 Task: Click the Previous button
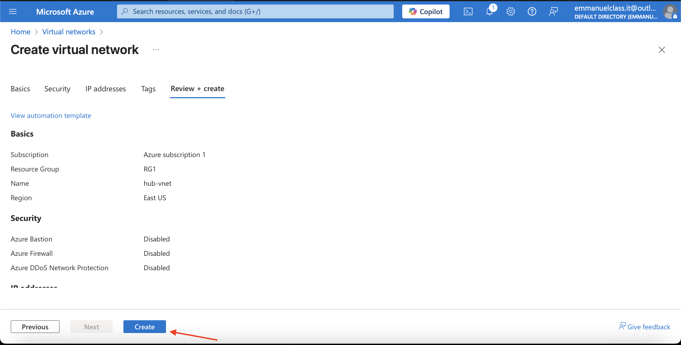coord(35,327)
